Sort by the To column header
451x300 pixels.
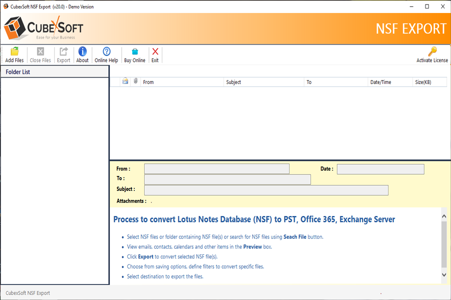[x=335, y=82]
